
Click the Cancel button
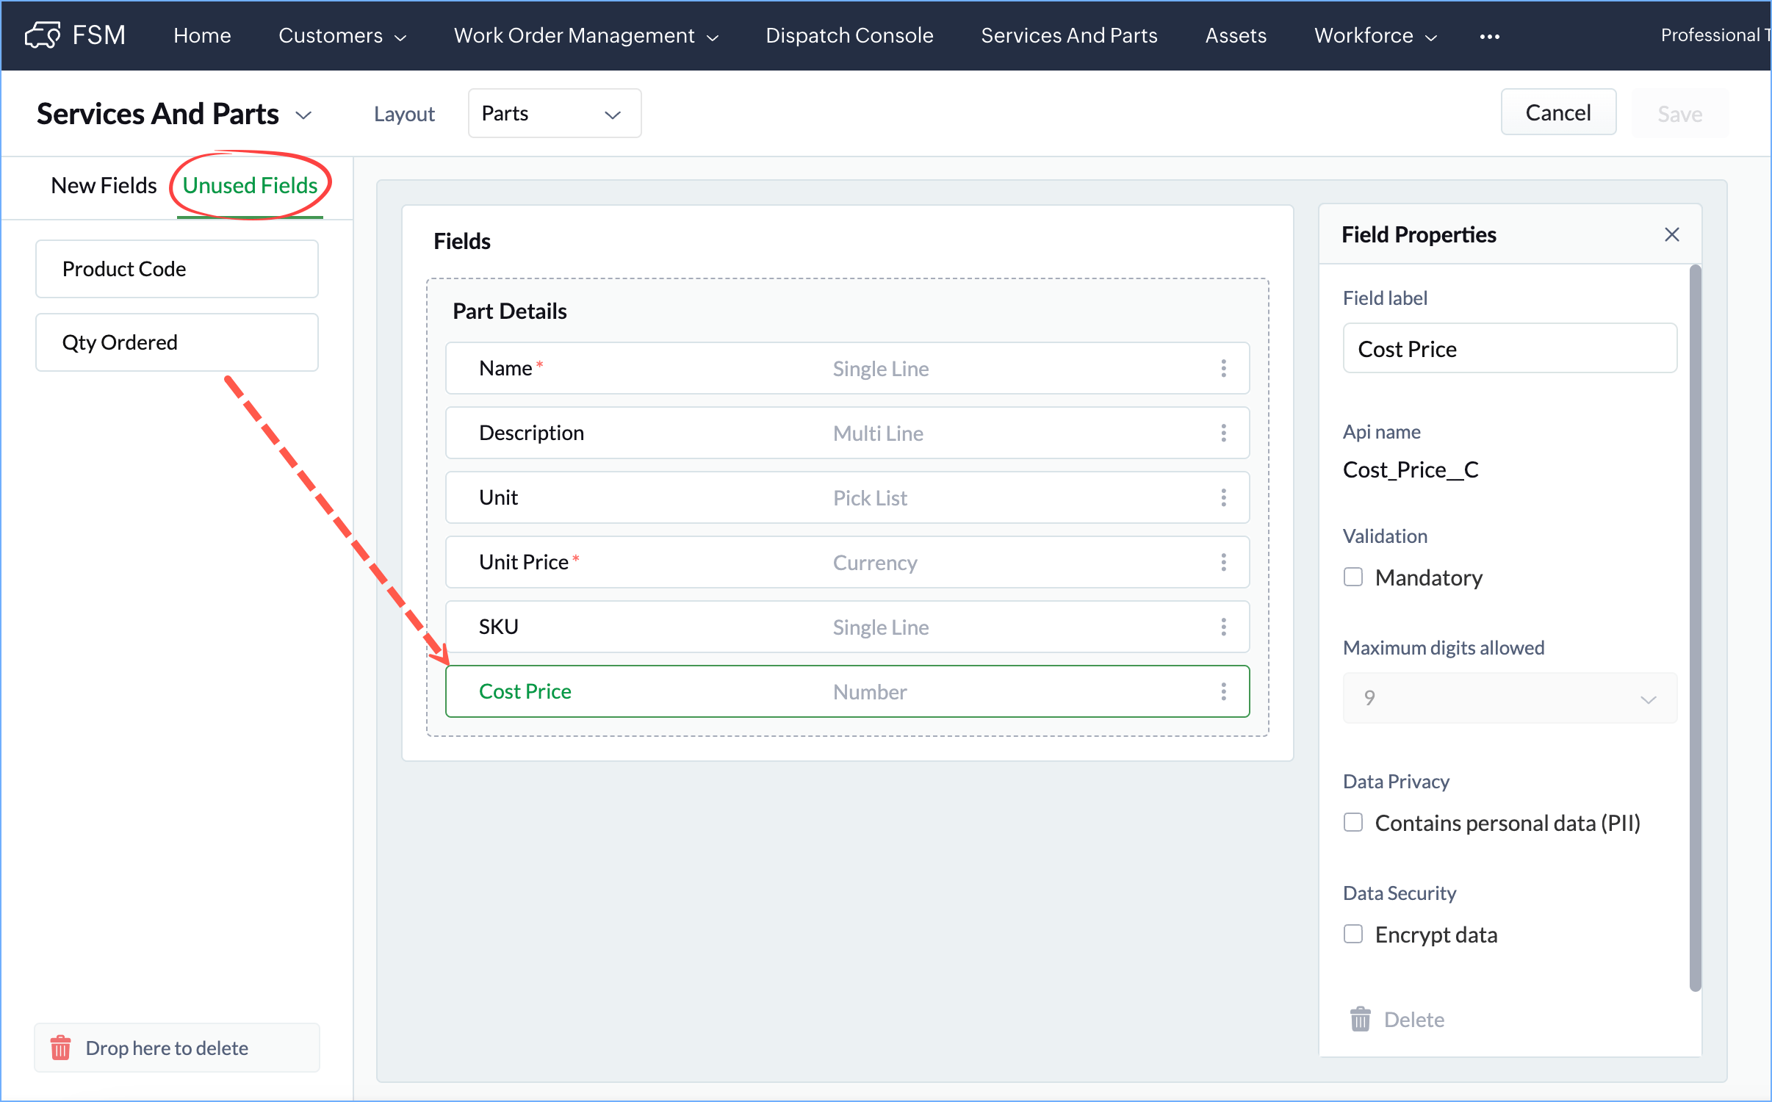pos(1557,112)
